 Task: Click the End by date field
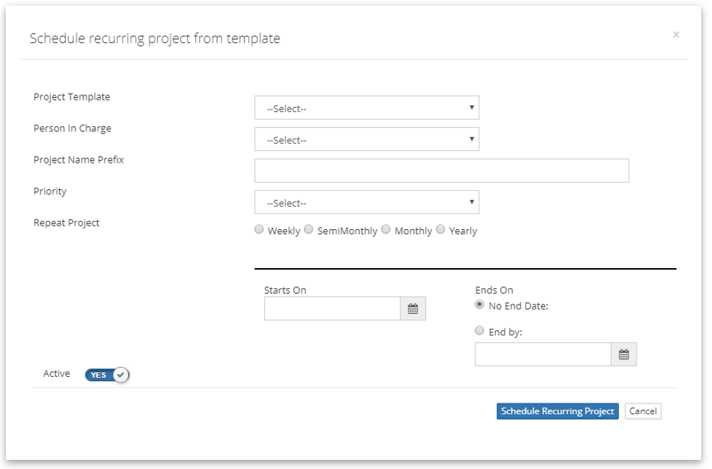tap(543, 354)
